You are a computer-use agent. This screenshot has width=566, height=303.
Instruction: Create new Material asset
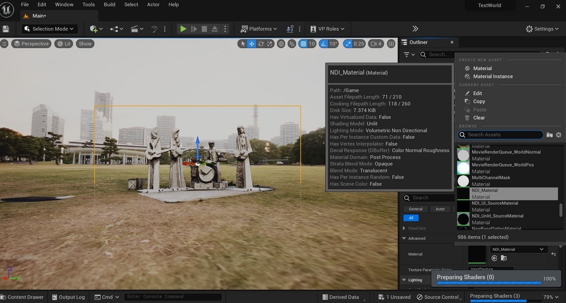(x=482, y=68)
